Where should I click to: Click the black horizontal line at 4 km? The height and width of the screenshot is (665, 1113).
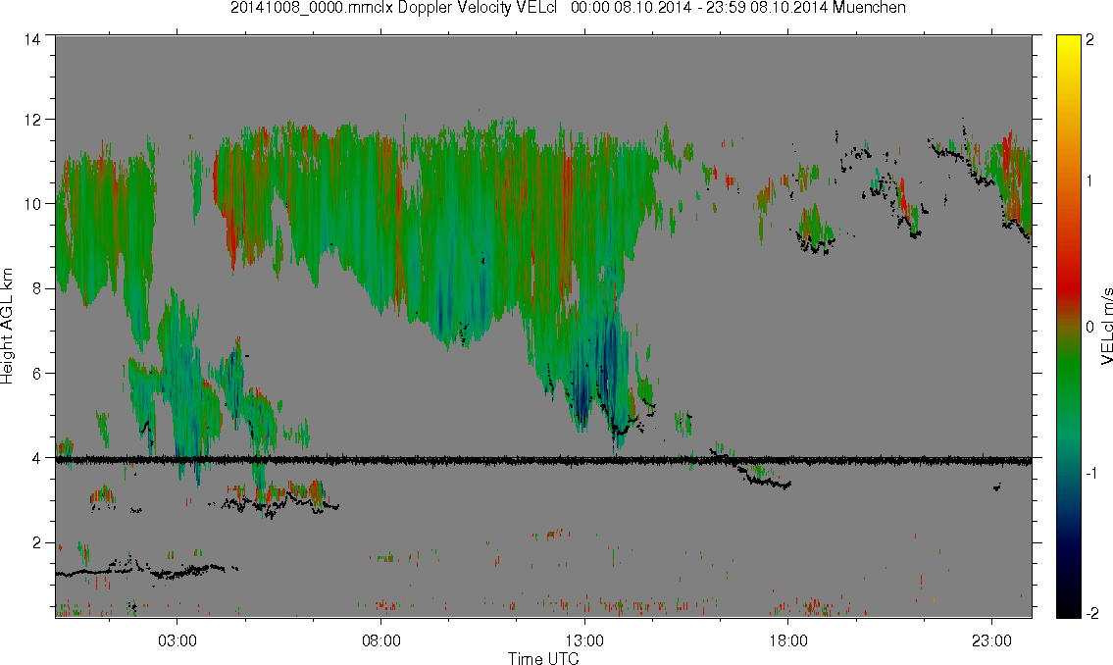pos(543,461)
